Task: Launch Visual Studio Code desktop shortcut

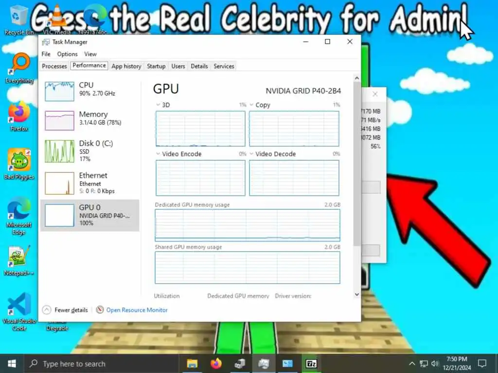Action: pyautogui.click(x=19, y=311)
